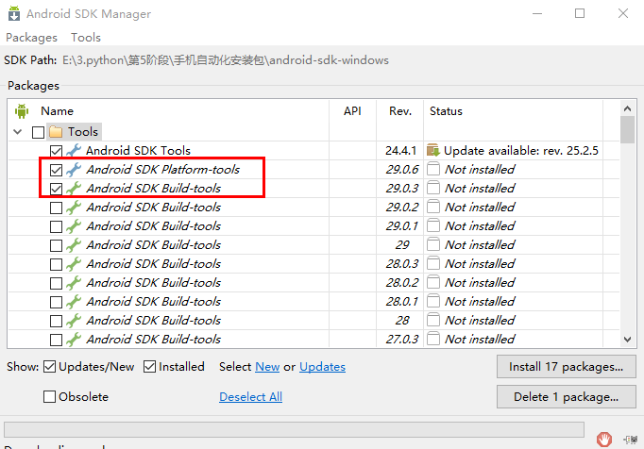
Task: Click the SDK Path text
Action: coord(226,60)
